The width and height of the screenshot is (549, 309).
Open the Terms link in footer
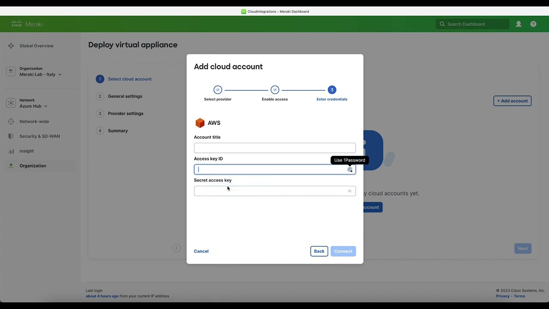519,296
